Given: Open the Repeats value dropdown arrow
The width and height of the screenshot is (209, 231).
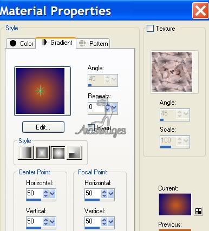Looking at the screenshot, I should [x=114, y=108].
